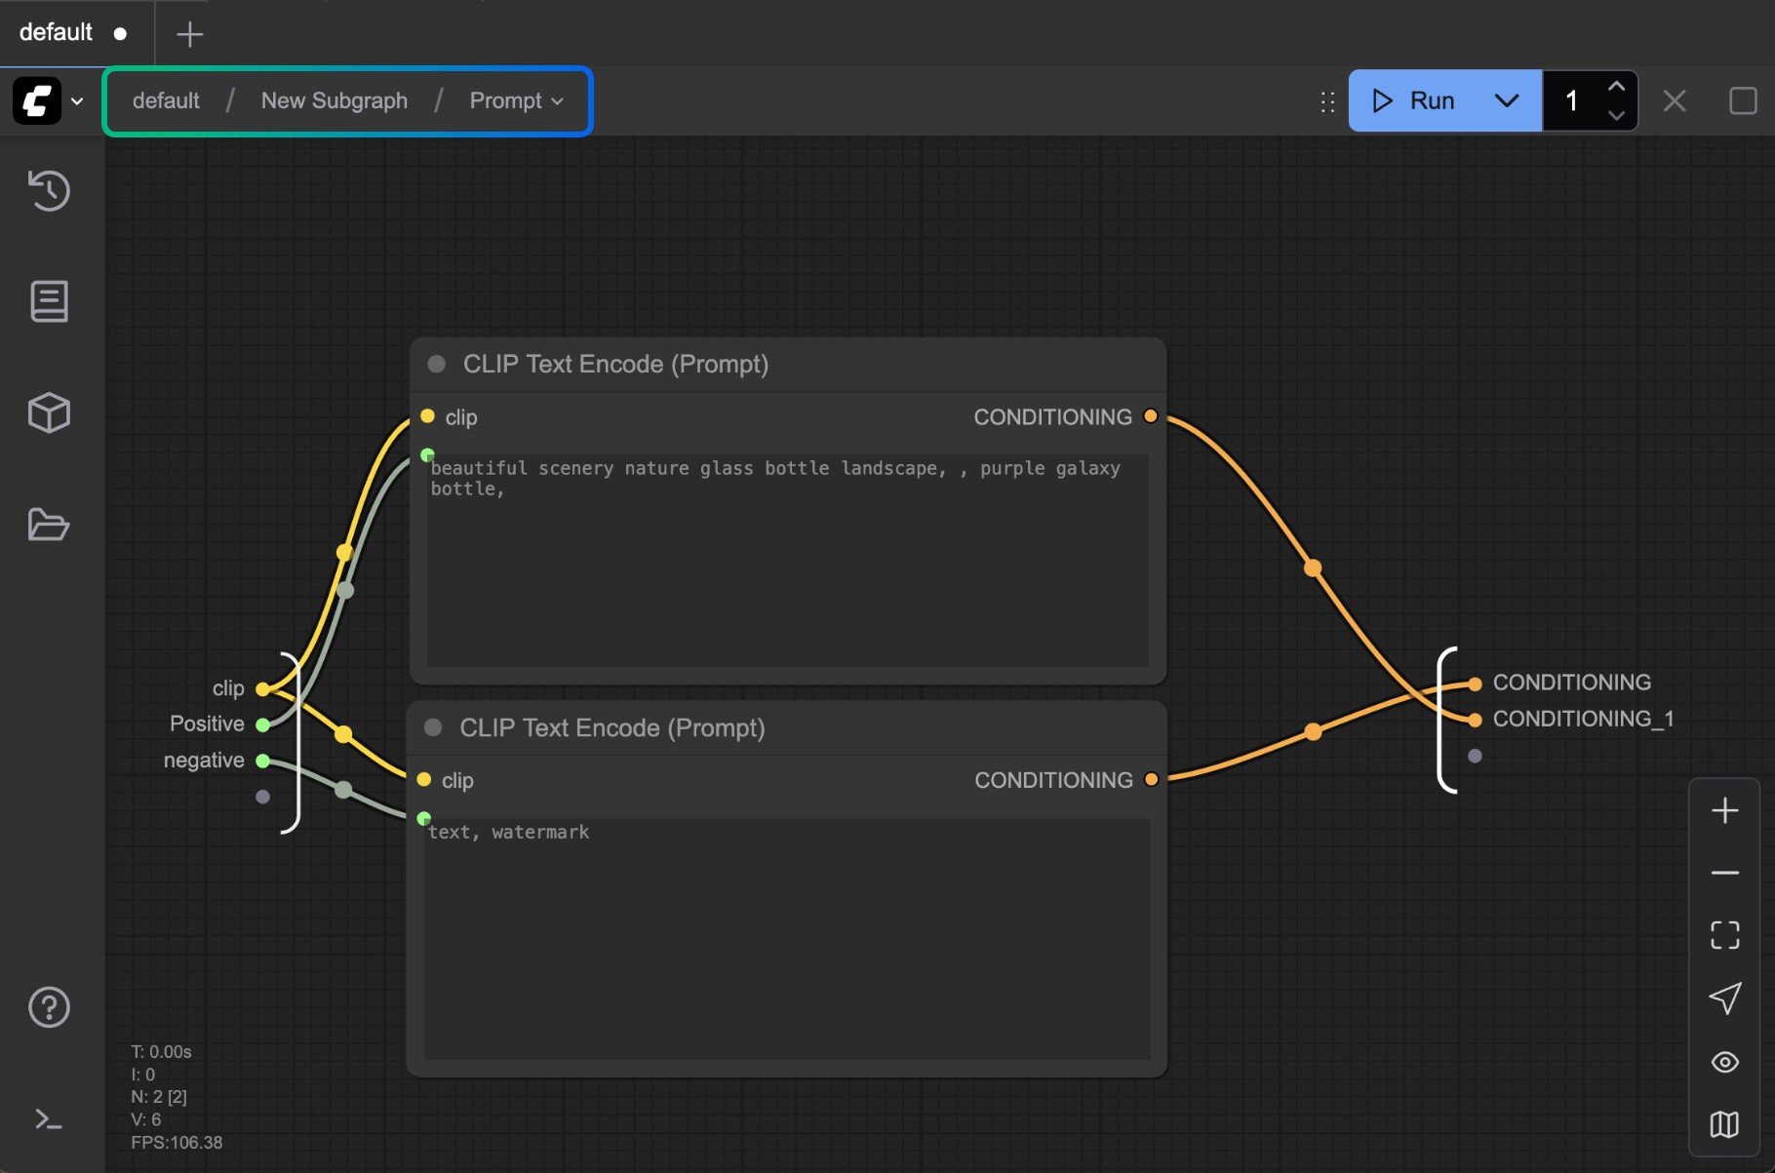Toggle link visibility with the eye icon
This screenshot has height=1173, width=1775.
tap(1724, 1062)
